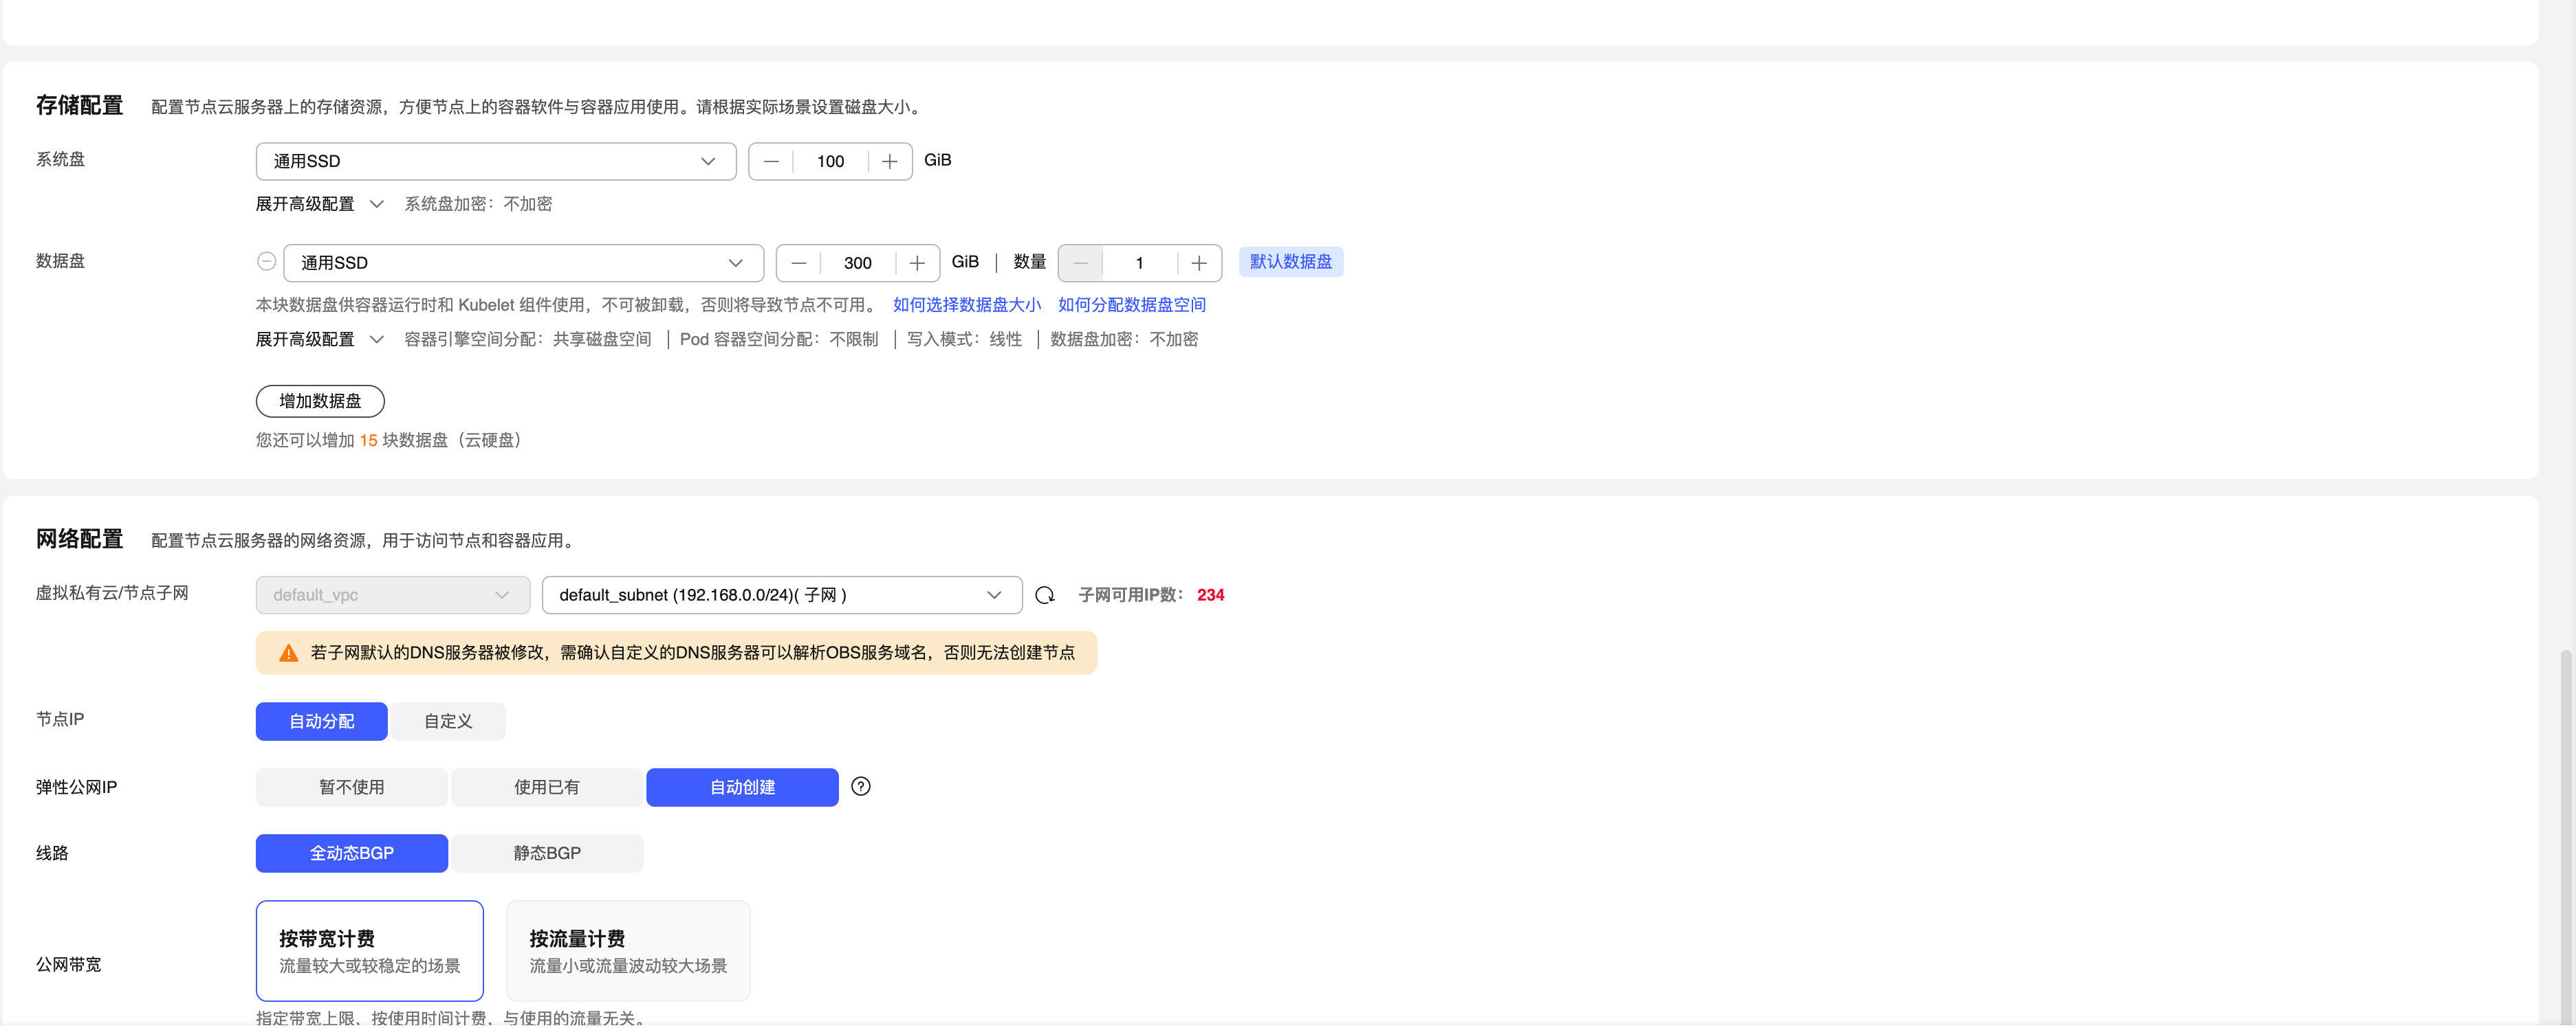Screen dimensions: 2576x1028
Task: Open the 如何选择数据盘大小 link
Action: coord(966,304)
